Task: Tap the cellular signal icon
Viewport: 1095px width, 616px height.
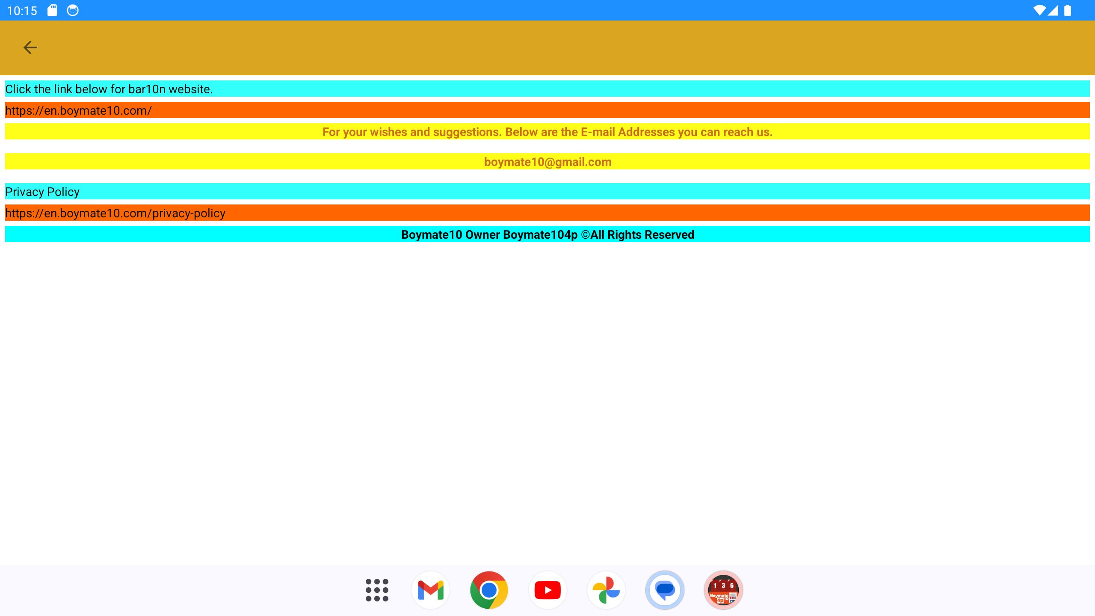Action: (1053, 10)
